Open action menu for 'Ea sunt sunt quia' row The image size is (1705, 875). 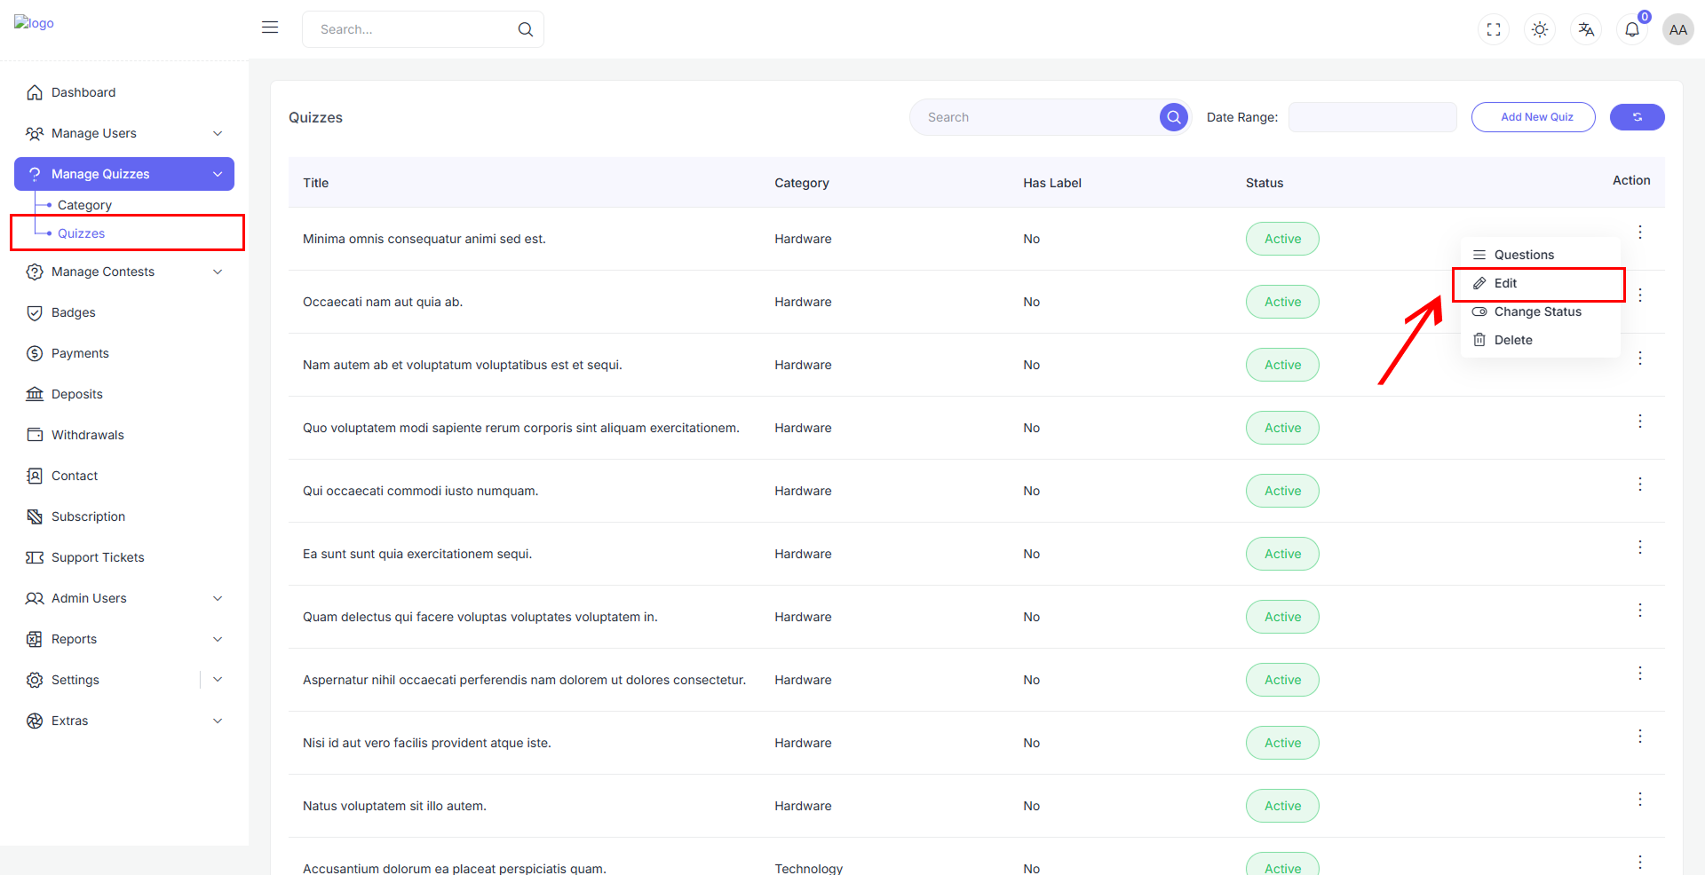click(x=1640, y=547)
